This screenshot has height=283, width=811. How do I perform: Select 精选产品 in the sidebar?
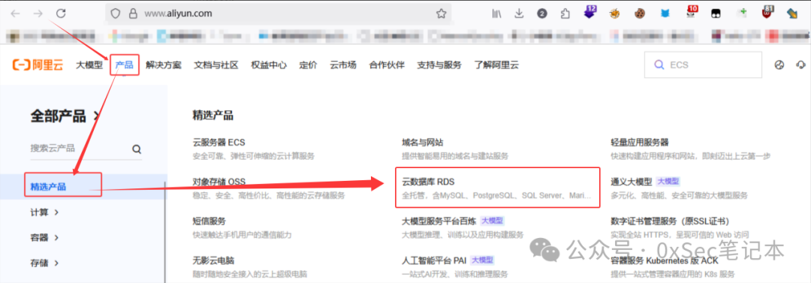(x=48, y=187)
